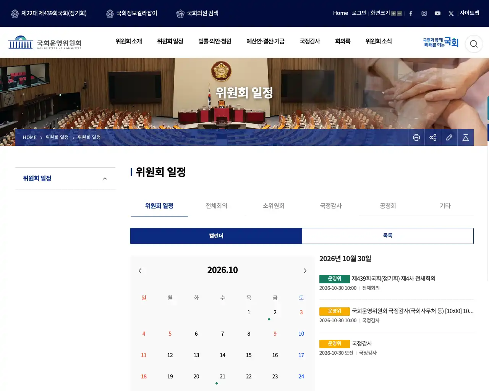Click the share page icon
489x391 pixels.
pyautogui.click(x=433, y=137)
